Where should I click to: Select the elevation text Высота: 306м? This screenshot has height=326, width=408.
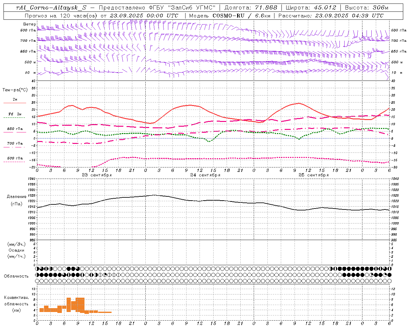coord(367,8)
